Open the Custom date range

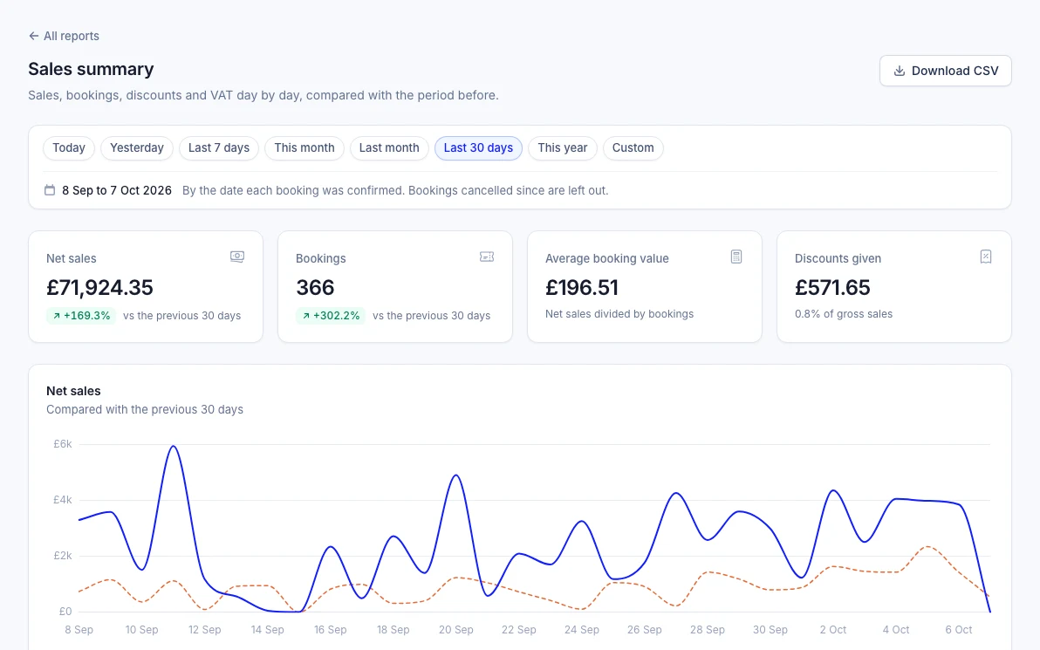633,148
